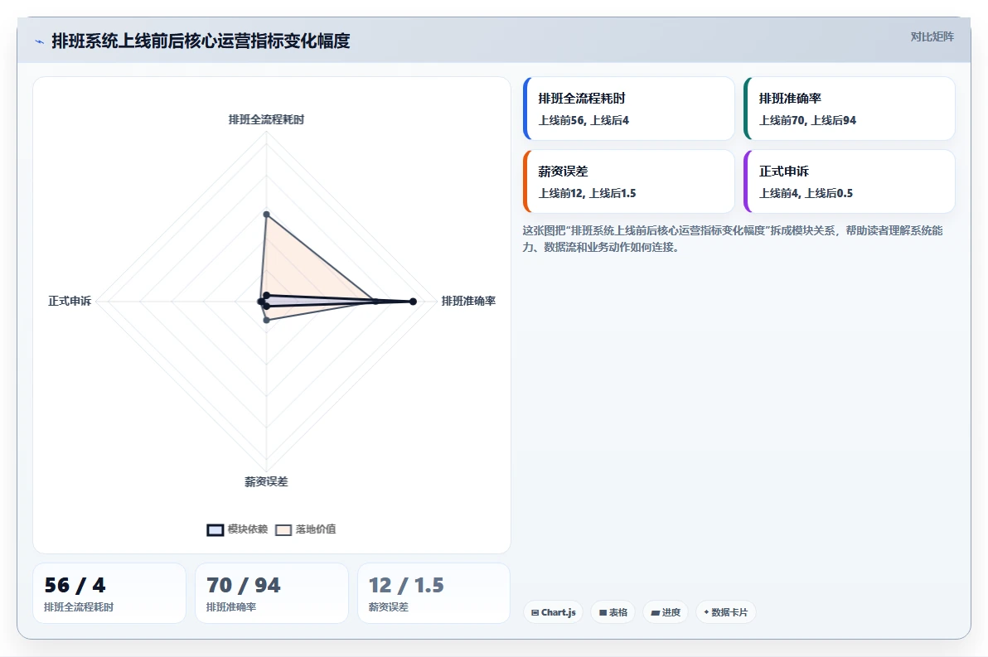The width and height of the screenshot is (988, 657).
Task: Open the 正式申诉 card with 上线前4
Action: 850,181
